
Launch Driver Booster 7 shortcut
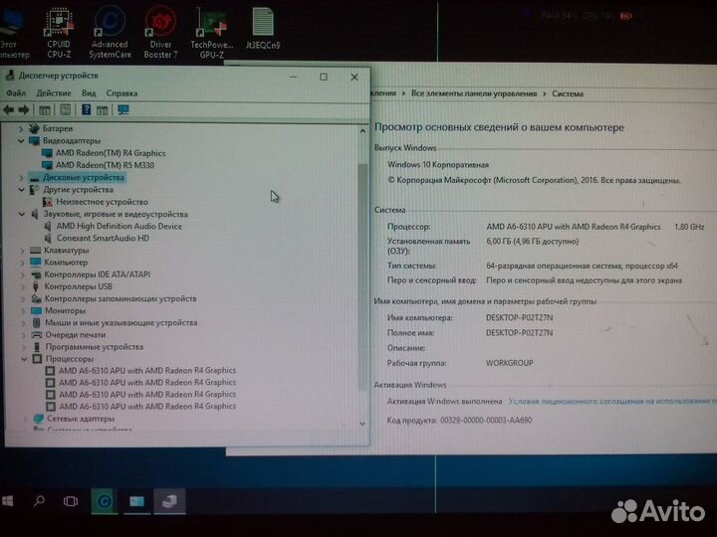pyautogui.click(x=160, y=33)
